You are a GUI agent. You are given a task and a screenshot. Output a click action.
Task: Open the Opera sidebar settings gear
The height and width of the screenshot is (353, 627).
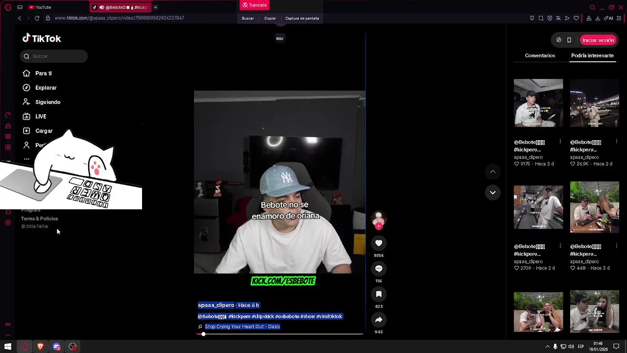point(8,223)
